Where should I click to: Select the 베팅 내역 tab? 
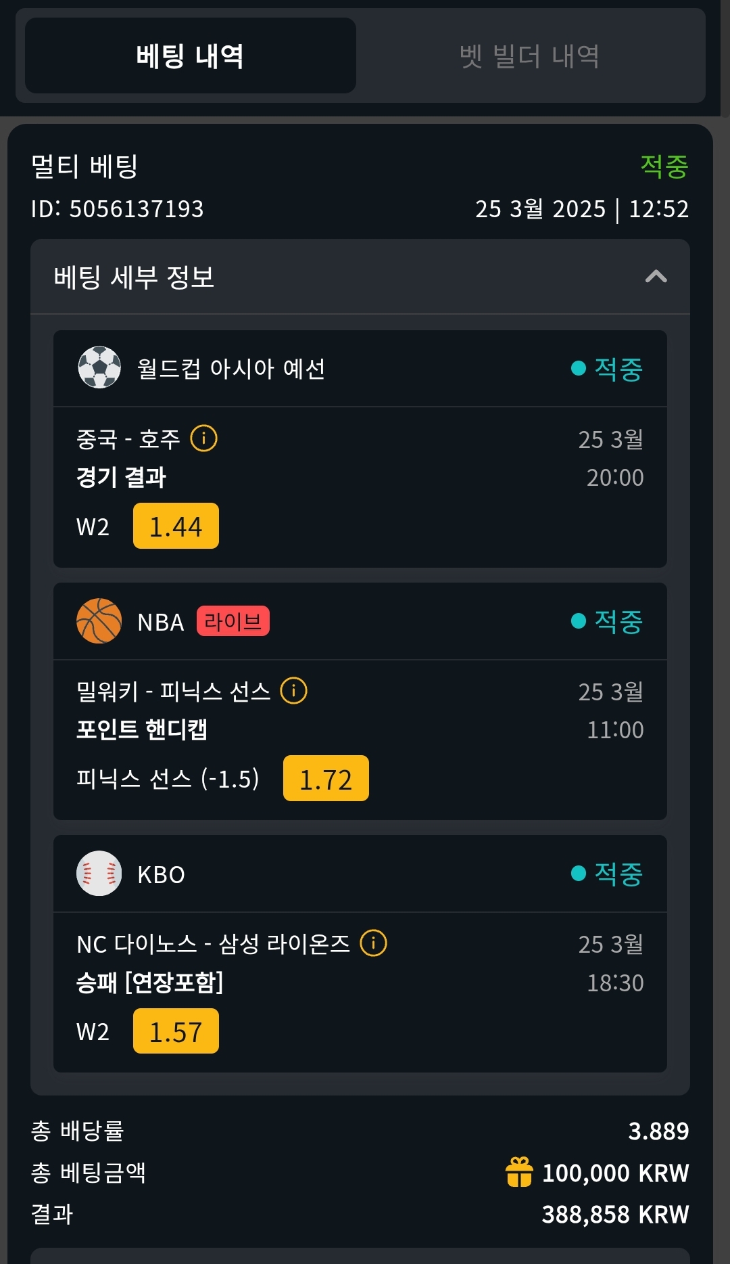[x=190, y=55]
